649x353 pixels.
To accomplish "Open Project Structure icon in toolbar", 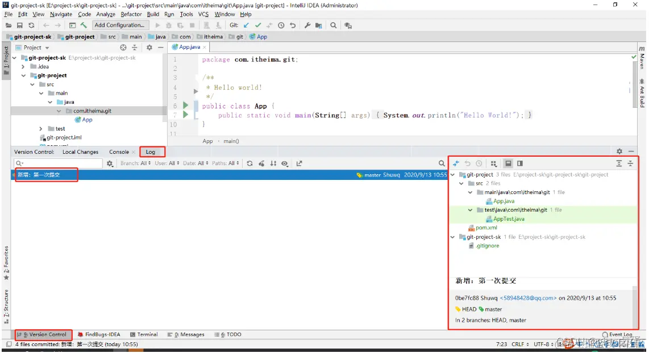I will tap(318, 25).
